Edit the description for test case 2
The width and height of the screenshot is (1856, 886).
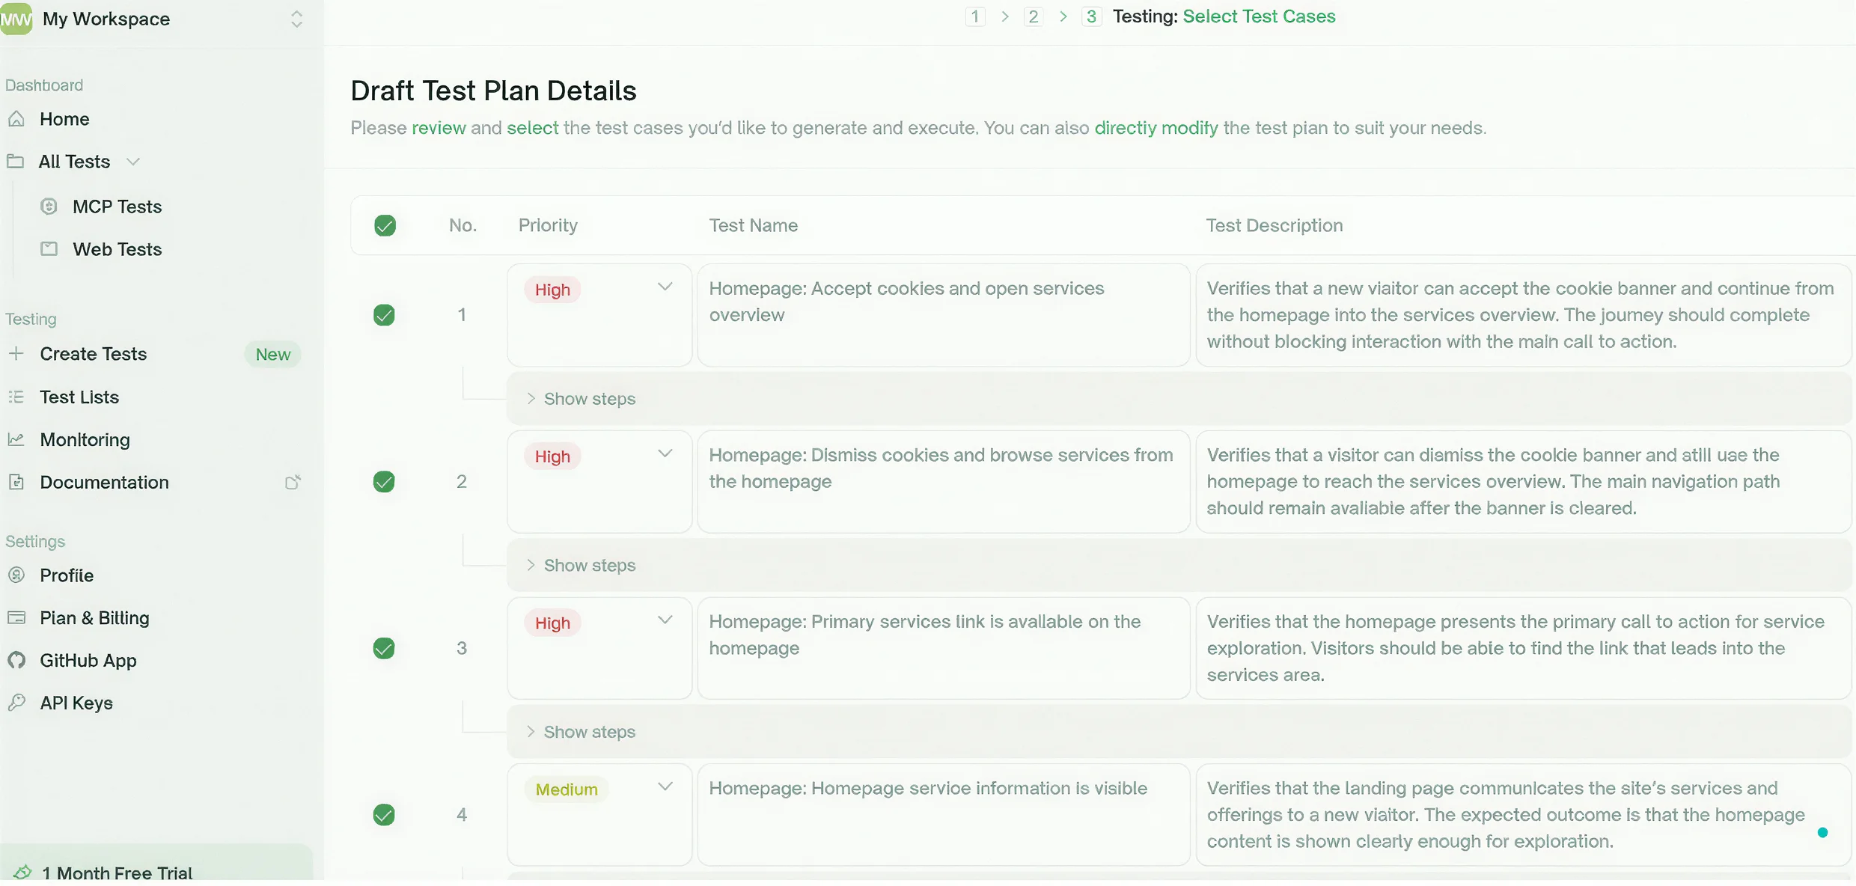[x=1524, y=481]
